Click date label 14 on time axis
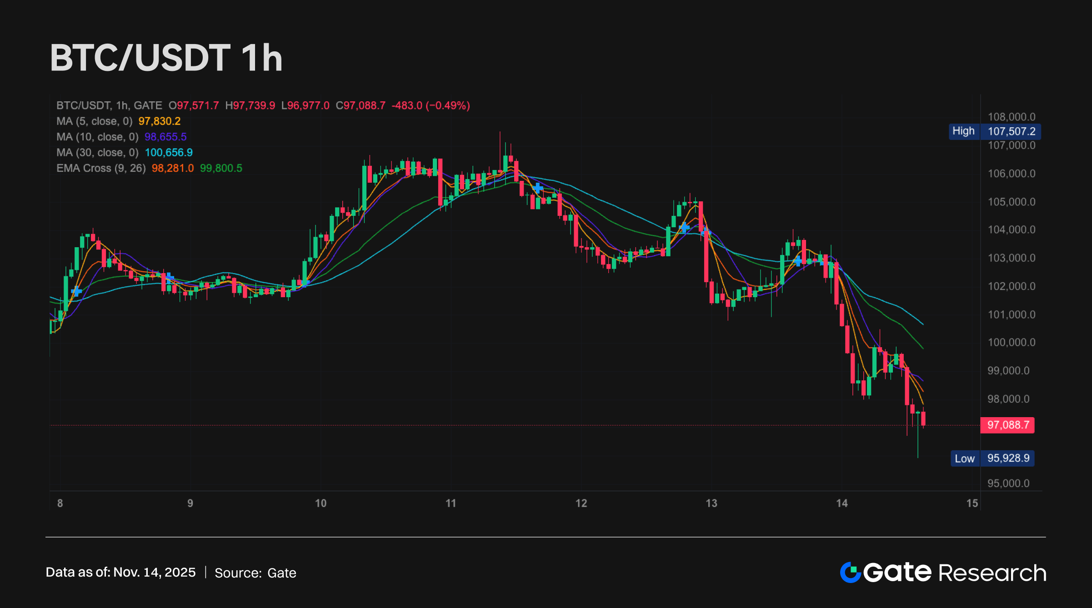1092x608 pixels. pos(842,503)
